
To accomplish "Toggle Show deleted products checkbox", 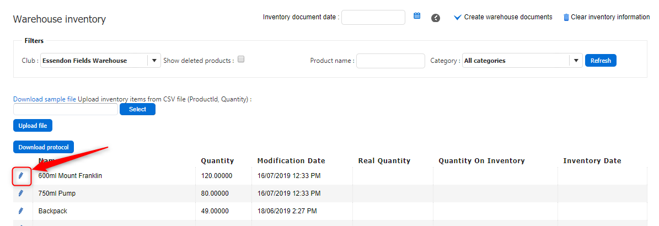I will (240, 60).
